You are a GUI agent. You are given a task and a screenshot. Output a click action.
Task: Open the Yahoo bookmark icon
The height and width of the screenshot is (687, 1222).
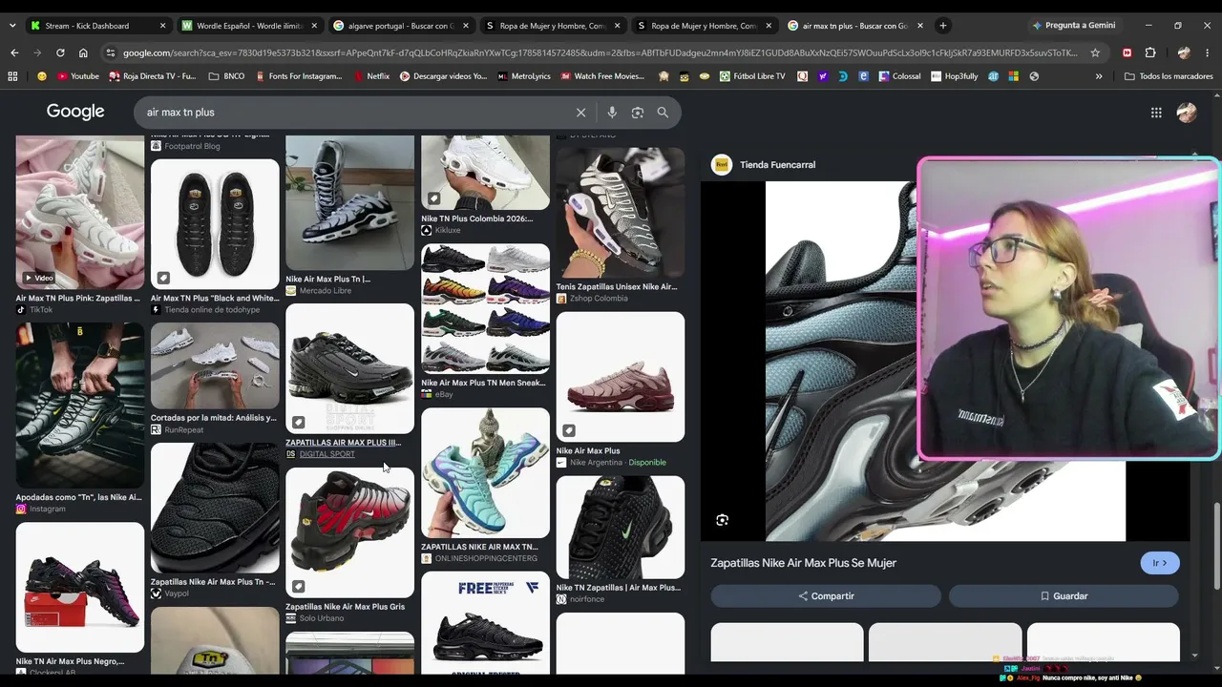pyautogui.click(x=823, y=76)
